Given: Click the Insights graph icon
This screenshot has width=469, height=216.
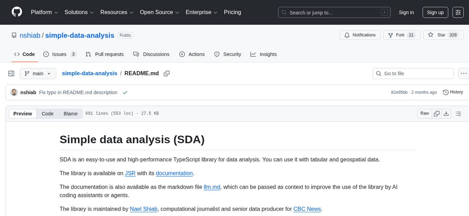Looking at the screenshot, I should [x=253, y=54].
